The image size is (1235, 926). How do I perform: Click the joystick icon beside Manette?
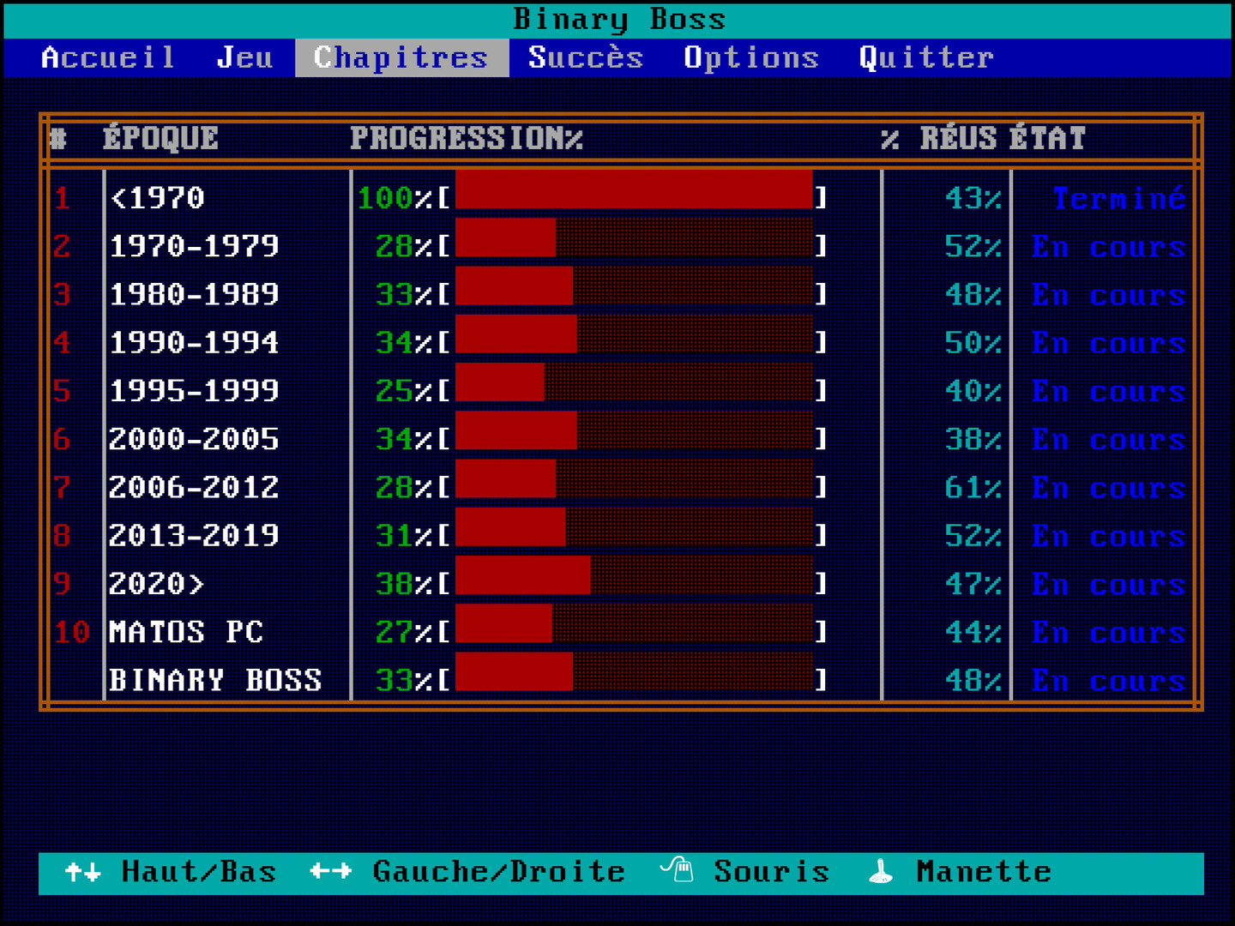(x=881, y=872)
